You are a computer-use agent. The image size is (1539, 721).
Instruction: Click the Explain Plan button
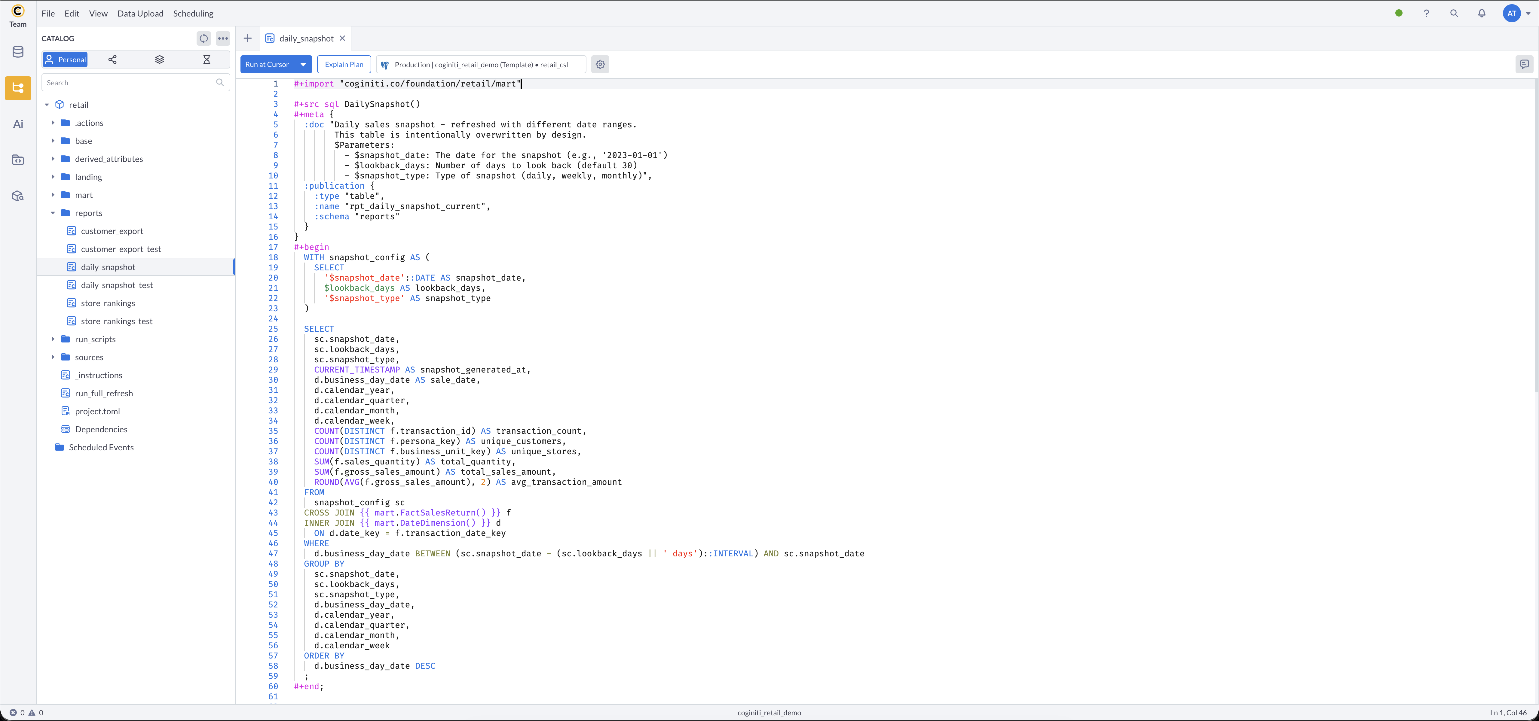[344, 65]
